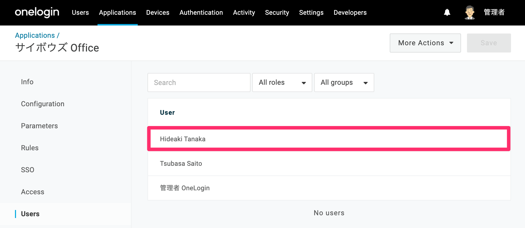Image resolution: width=525 pixels, height=228 pixels.
Task: Go to the OneLogin home logo
Action: [37, 12]
